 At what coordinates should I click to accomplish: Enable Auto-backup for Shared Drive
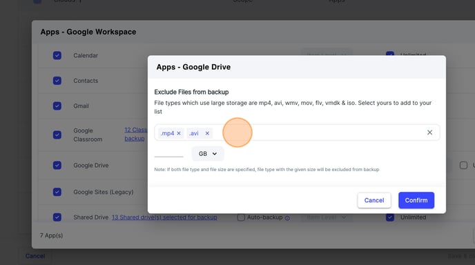241,217
